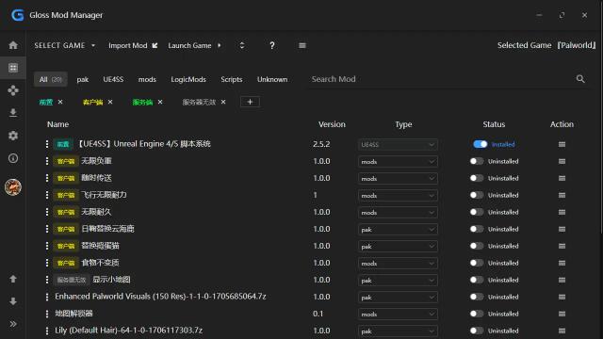Select the Scripts filter tab
The image size is (603, 339).
[232, 79]
